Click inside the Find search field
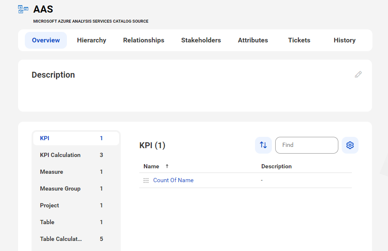 307,145
